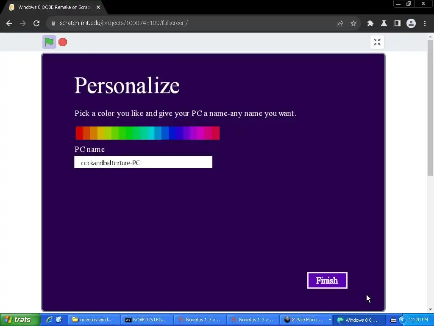This screenshot has width=434, height=326.
Task: Switch to first Novetus 1.3 v... taskbar item
Action: [200, 320]
